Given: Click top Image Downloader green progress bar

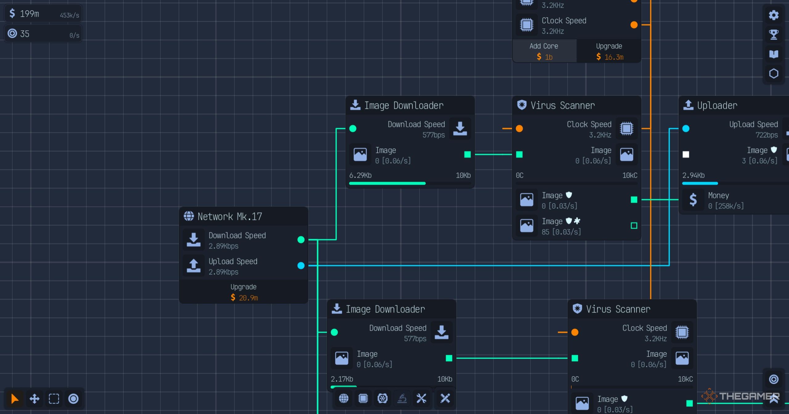Looking at the screenshot, I should pos(387,183).
